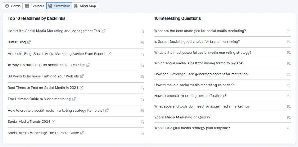The height and width of the screenshot is (147, 298).
Task: Click external link icon next to Buffer Blog
Action: point(29,42)
